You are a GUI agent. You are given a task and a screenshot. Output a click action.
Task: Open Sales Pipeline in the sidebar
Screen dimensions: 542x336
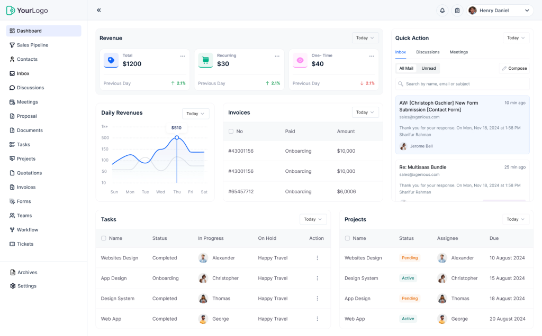[x=32, y=45]
